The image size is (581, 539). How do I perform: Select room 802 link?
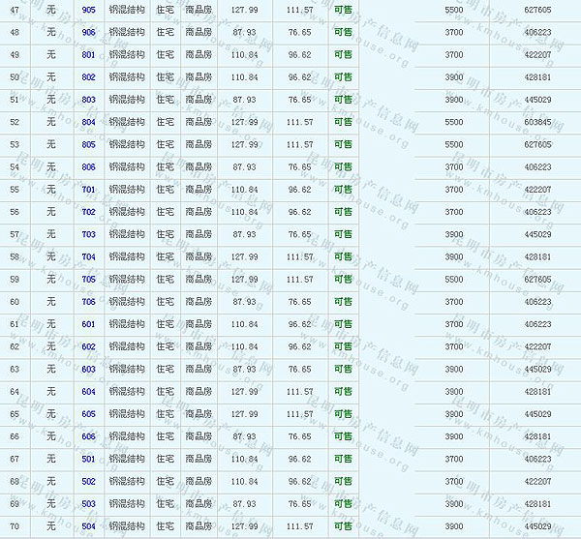point(89,77)
